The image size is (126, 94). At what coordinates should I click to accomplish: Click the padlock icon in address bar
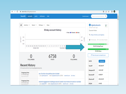pos(20,11)
